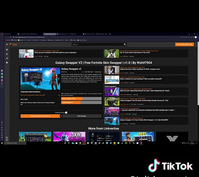Click the page vertical scrollbar
Viewport: 199px width, 177px height.
click(x=198, y=74)
